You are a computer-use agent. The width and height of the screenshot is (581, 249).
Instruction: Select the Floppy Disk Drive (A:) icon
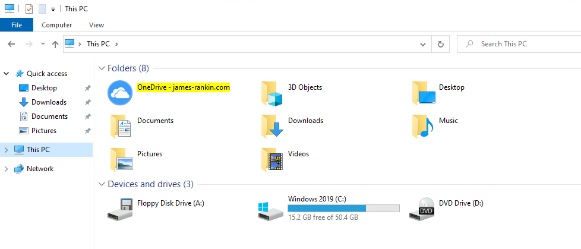coord(121,209)
